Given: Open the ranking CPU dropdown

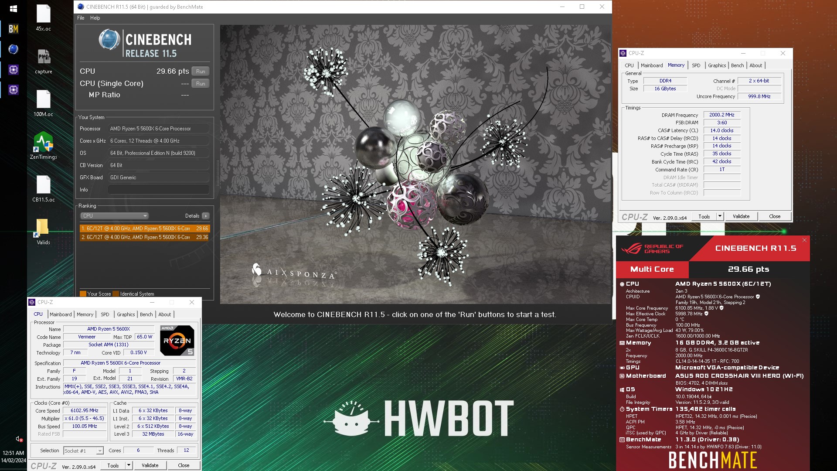Looking at the screenshot, I should (x=114, y=216).
